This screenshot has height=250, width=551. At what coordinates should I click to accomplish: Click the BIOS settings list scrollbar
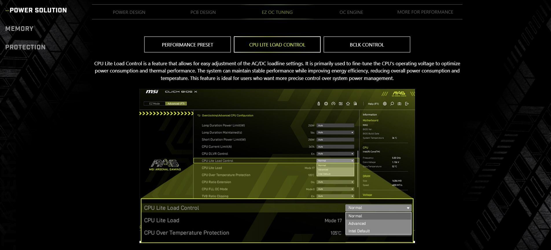point(358,168)
